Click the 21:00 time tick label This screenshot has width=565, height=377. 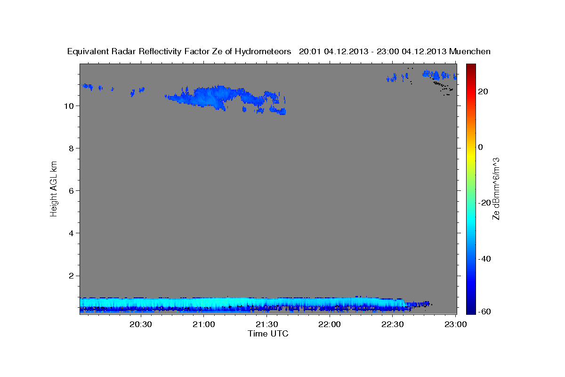[203, 324]
